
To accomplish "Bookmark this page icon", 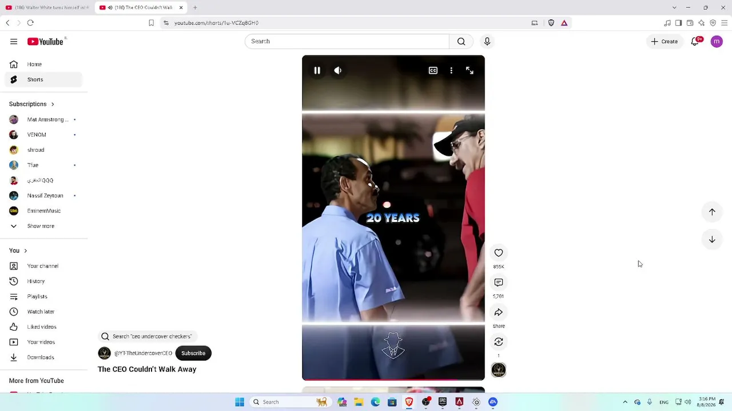I will 151,23.
